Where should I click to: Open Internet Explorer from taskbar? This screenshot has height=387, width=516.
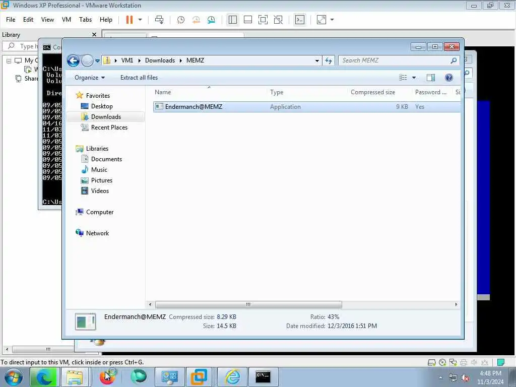coord(232,377)
